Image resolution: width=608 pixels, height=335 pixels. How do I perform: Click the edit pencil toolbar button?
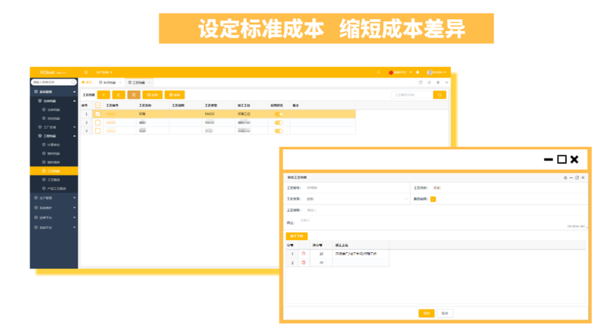118,94
